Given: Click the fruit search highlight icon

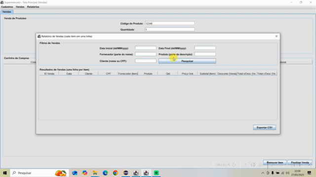Looking at the screenshot, I should [x=60, y=173].
